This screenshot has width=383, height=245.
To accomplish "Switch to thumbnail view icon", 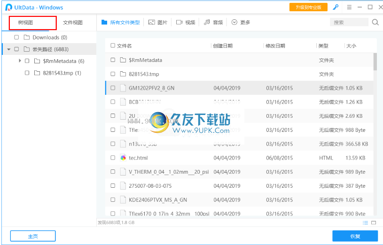I will [374, 222].
